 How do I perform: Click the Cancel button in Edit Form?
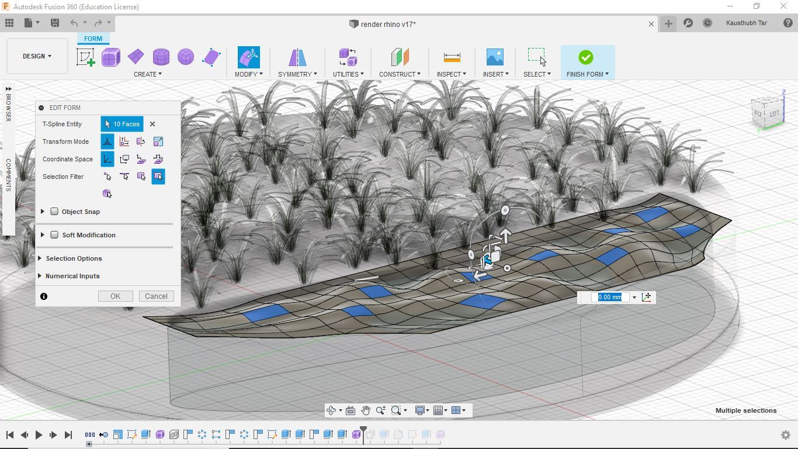coord(156,296)
